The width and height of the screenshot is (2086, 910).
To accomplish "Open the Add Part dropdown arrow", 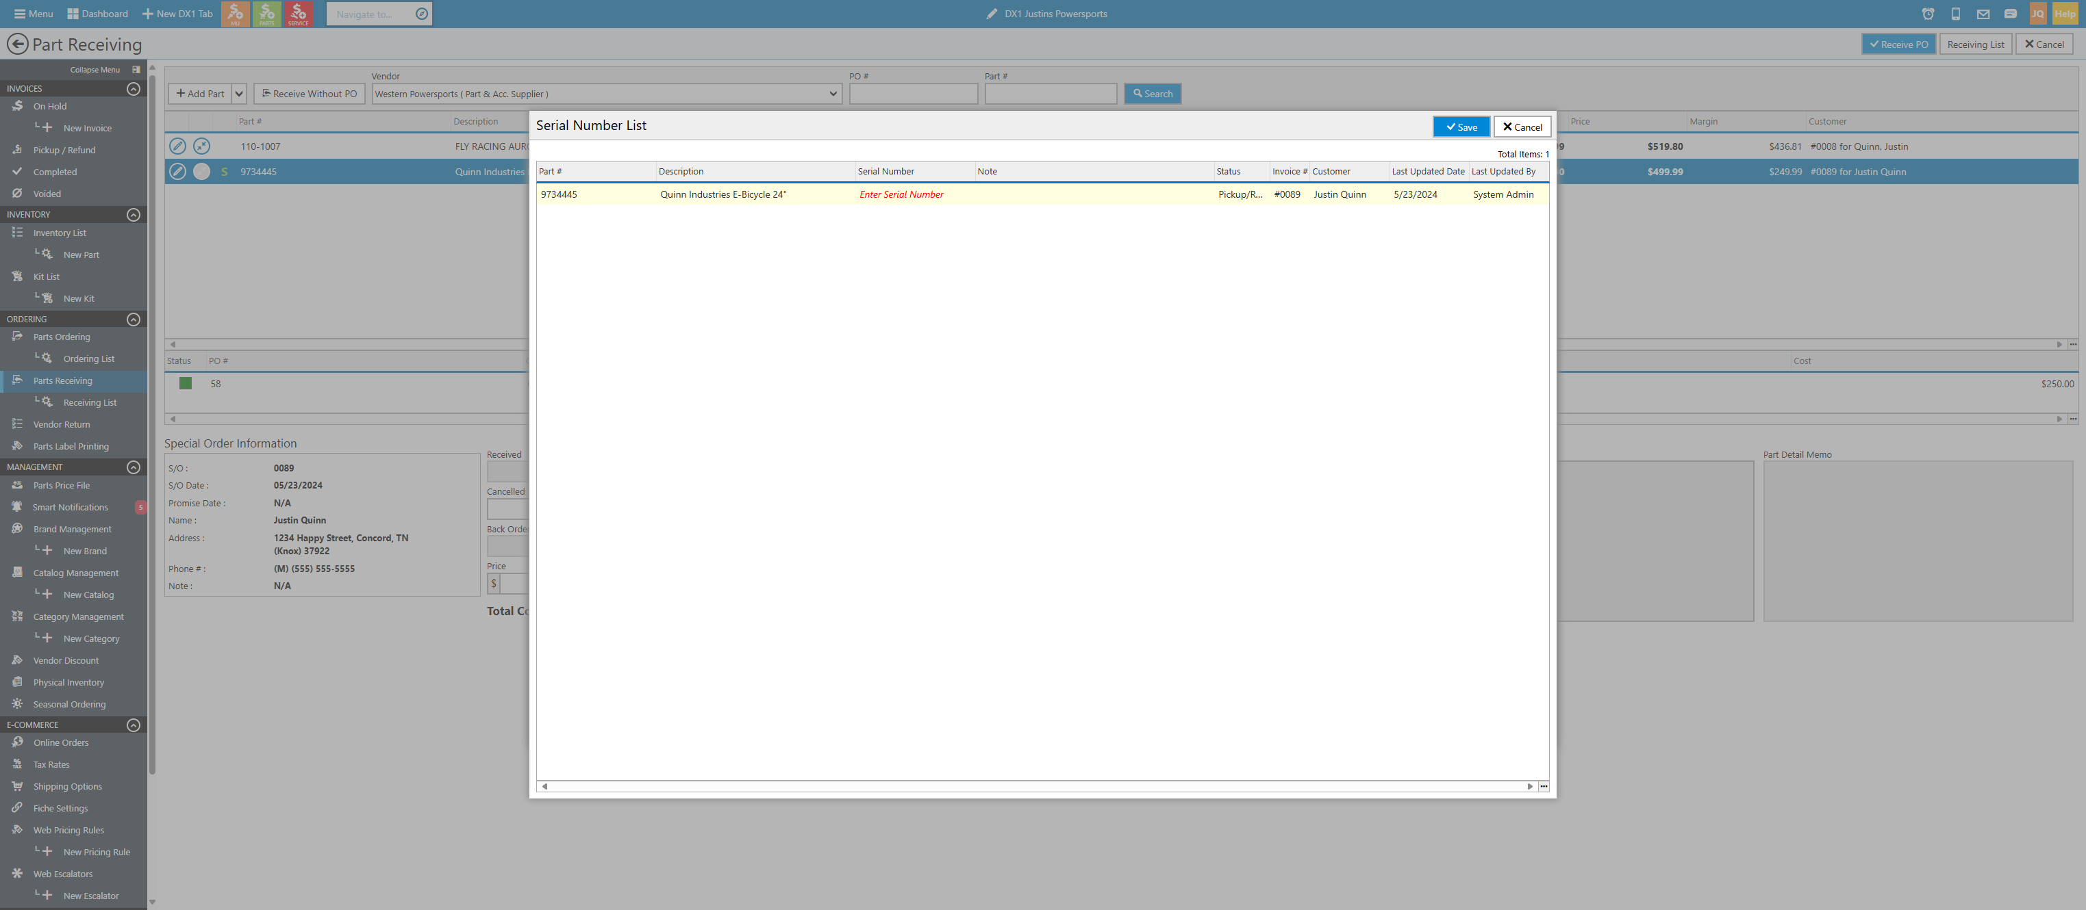I will [239, 94].
